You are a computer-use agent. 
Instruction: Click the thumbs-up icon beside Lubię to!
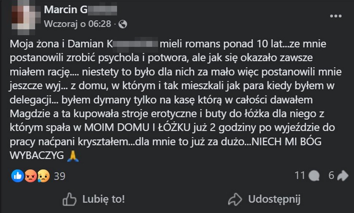pos(69,199)
